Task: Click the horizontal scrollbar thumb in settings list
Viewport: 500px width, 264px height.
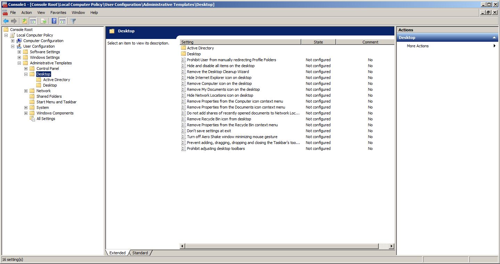Action: point(282,246)
